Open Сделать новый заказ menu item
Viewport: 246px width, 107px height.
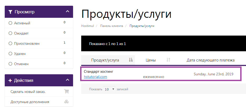(28, 92)
